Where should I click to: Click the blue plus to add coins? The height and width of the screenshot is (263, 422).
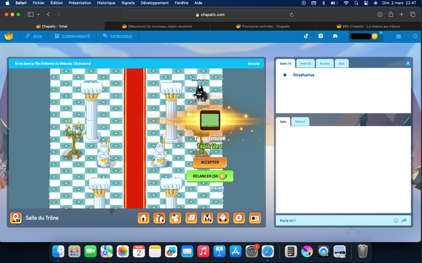381,33
